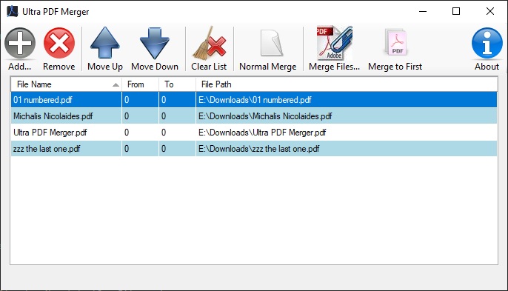Image resolution: width=508 pixels, height=291 pixels.
Task: Click the 01 numbered.pdf file name
Action: point(42,100)
